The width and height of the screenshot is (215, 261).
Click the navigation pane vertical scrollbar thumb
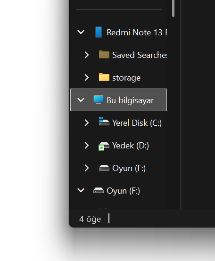coord(173,8)
